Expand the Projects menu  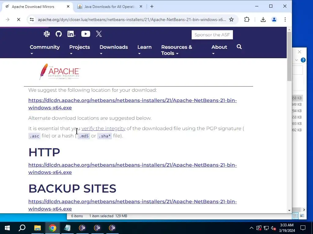coord(79,50)
